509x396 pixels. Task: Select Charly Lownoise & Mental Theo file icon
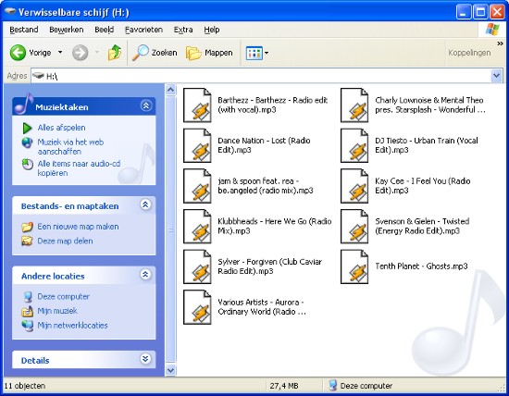click(354, 105)
